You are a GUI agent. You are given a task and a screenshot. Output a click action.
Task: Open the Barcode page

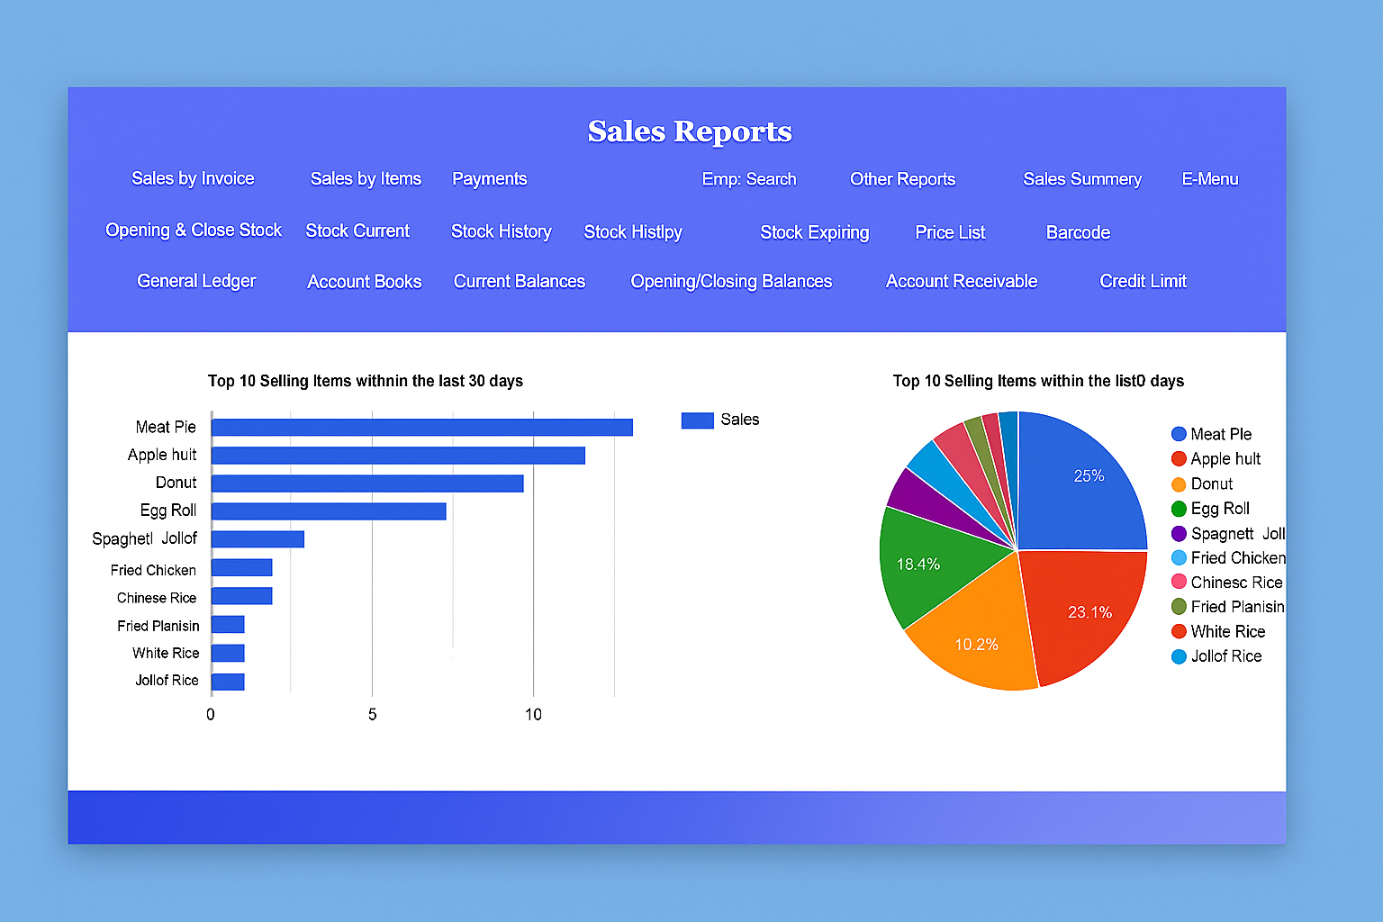pos(1078,232)
